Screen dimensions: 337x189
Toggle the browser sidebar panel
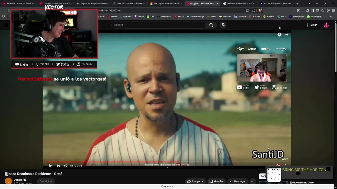tap(312, 10)
